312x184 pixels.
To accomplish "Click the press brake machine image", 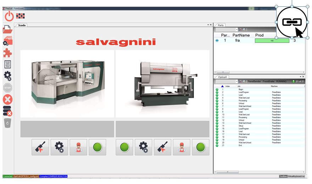I will pos(162,84).
